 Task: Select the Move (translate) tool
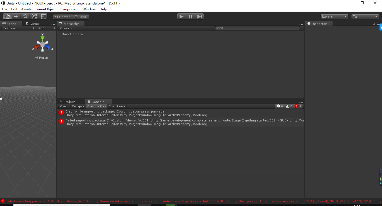click(x=16, y=17)
